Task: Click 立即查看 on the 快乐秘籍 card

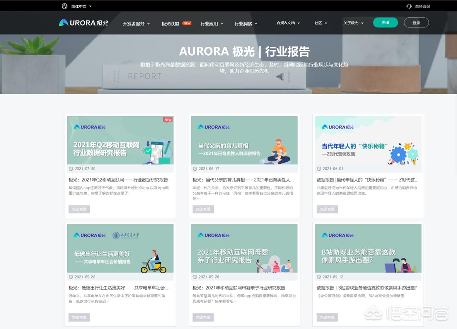Action: tap(327, 209)
